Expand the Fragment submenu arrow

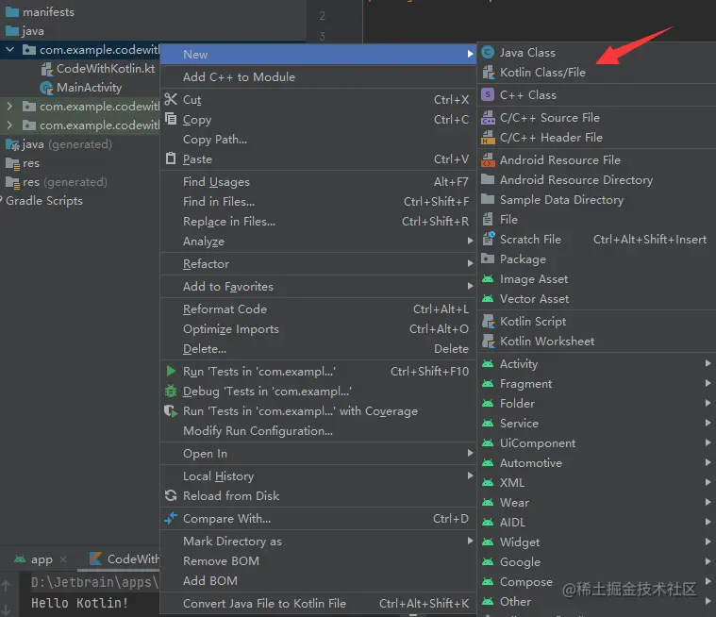tap(708, 383)
